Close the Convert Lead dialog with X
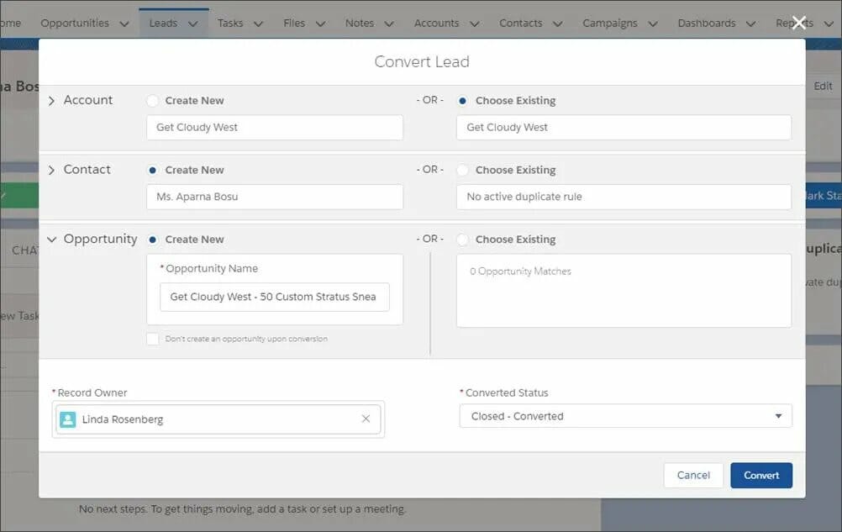The width and height of the screenshot is (842, 532). [x=799, y=23]
